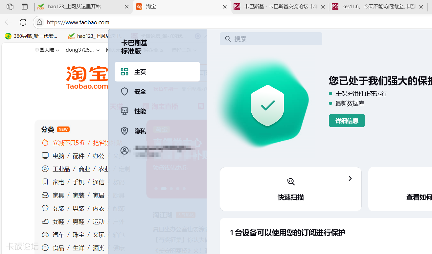
Task: Click the food icon beside 食品
Action: pyautogui.click(x=45, y=248)
